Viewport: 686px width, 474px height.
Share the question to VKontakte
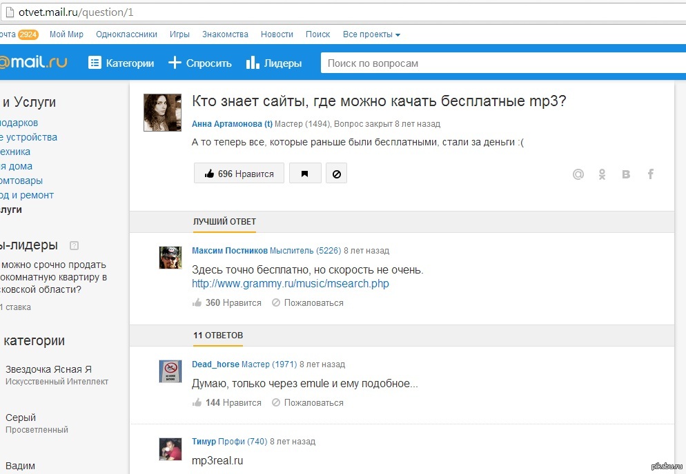[626, 174]
